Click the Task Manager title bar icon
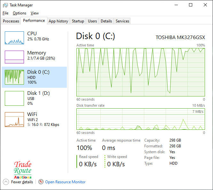Viewport: 213px width, 190px height. pos(5,5)
